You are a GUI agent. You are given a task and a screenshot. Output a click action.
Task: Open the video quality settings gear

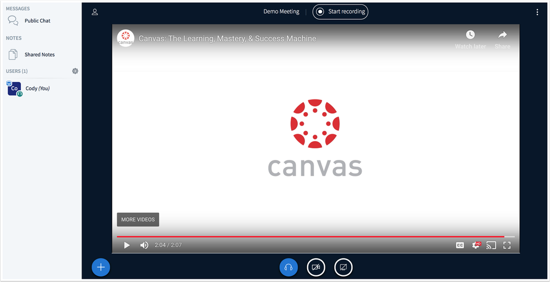tap(476, 245)
